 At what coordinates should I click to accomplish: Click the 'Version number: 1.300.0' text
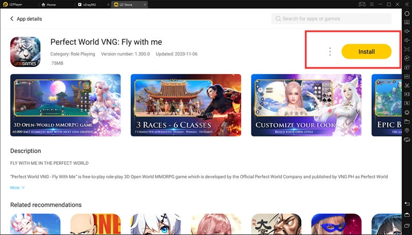pyautogui.click(x=125, y=54)
